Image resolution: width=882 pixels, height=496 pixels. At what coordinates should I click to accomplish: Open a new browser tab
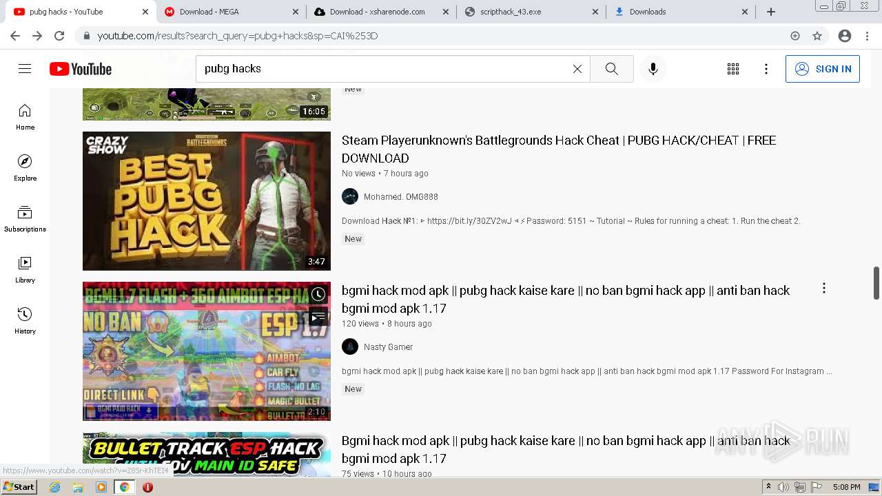771,12
